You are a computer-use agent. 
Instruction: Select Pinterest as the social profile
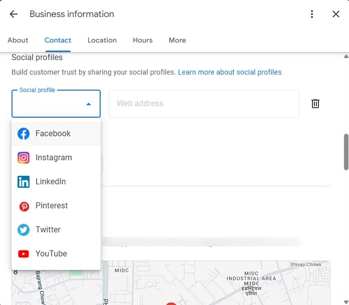click(x=56, y=206)
